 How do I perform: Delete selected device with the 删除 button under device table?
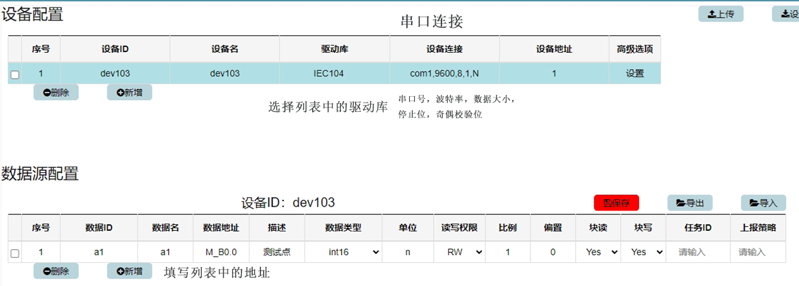click(56, 92)
